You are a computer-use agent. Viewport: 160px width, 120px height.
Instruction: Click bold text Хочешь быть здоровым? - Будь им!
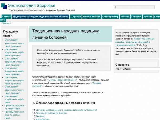point(136,53)
